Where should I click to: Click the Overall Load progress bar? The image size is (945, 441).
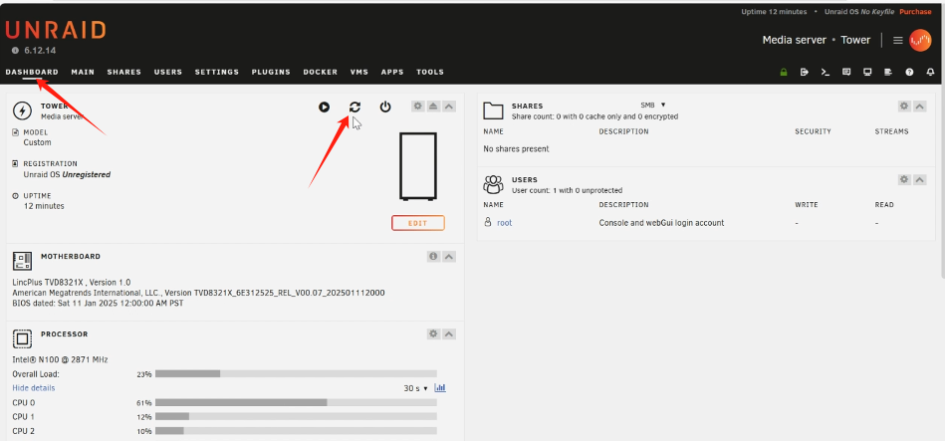[x=296, y=374]
